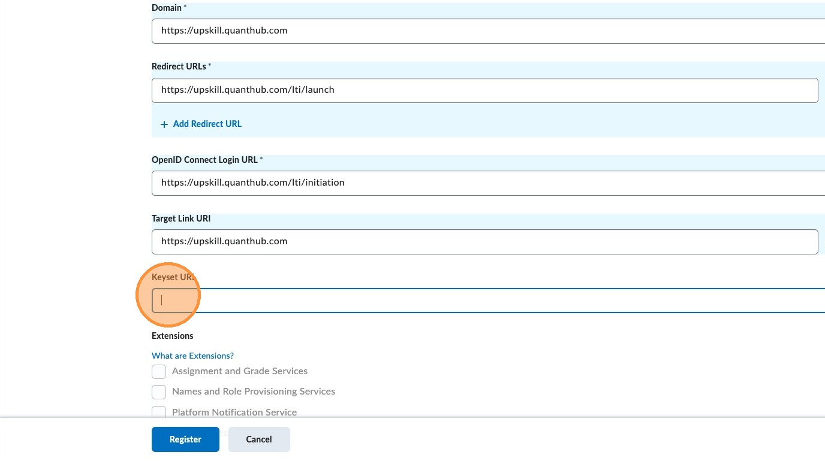Click the plus icon beside Add Redirect URL
This screenshot has height=461, width=825.
point(164,125)
